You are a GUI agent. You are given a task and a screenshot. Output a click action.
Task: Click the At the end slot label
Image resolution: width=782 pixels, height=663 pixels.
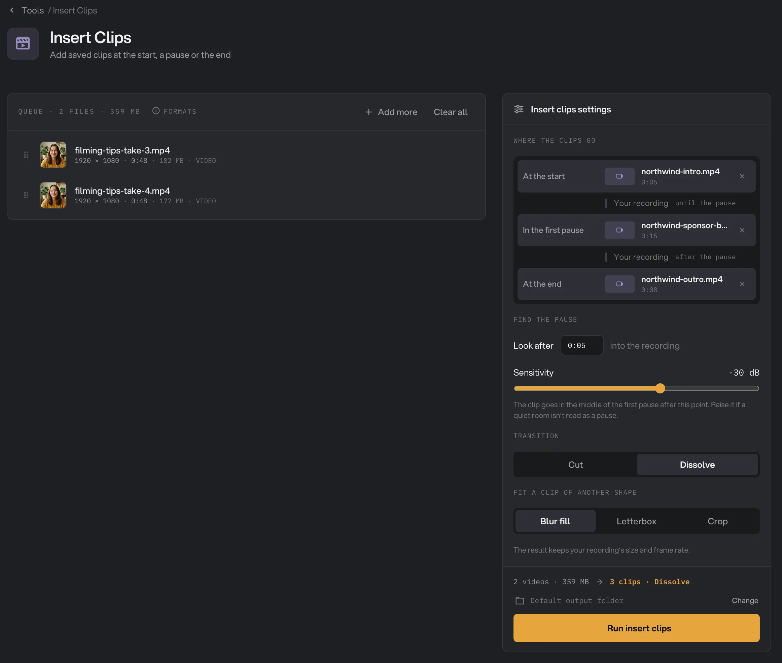click(x=542, y=284)
